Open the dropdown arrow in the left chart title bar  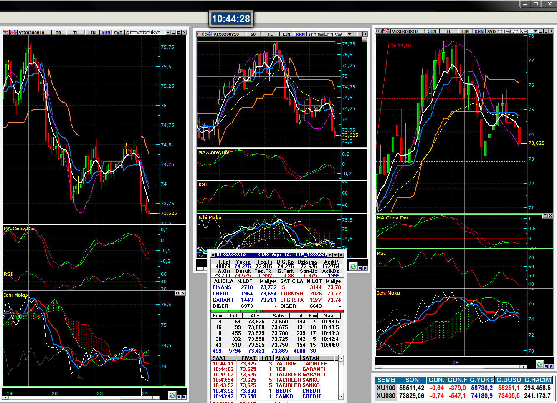(168, 33)
